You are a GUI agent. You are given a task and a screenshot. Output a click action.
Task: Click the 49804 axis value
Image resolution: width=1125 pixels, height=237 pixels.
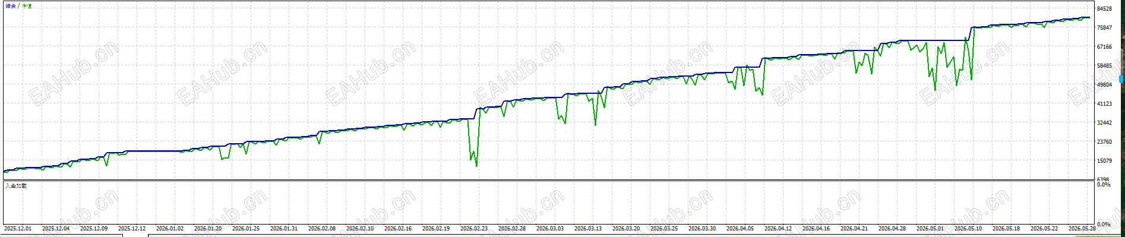tap(1104, 85)
